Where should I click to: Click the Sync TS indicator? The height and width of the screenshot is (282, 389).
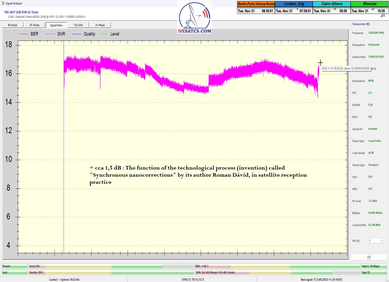(374, 273)
